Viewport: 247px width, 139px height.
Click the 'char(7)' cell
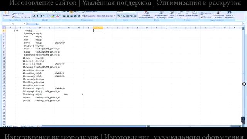(40, 92)
